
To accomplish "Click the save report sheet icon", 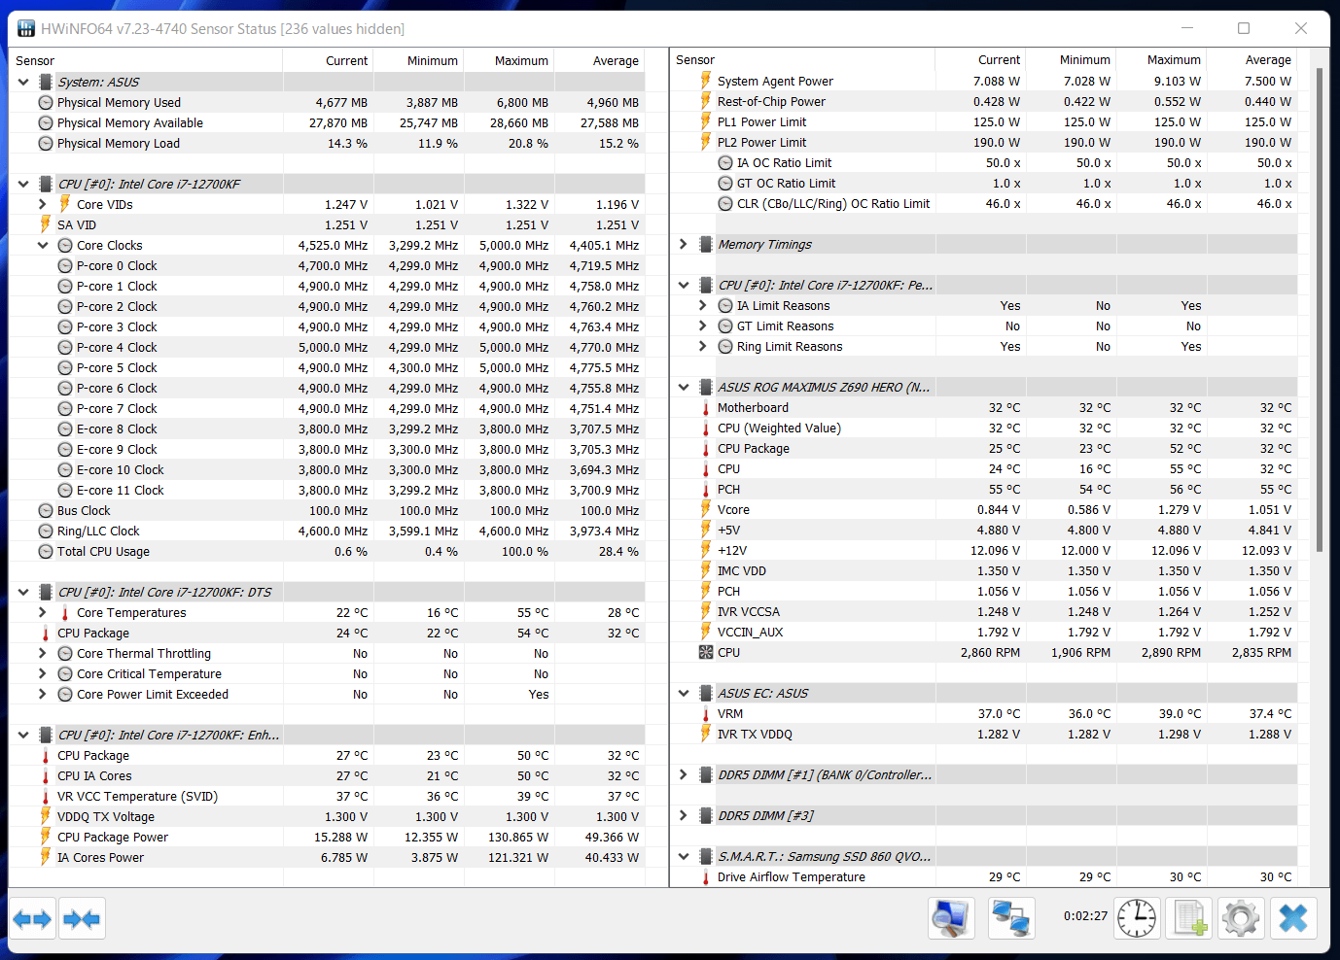I will [x=1191, y=918].
